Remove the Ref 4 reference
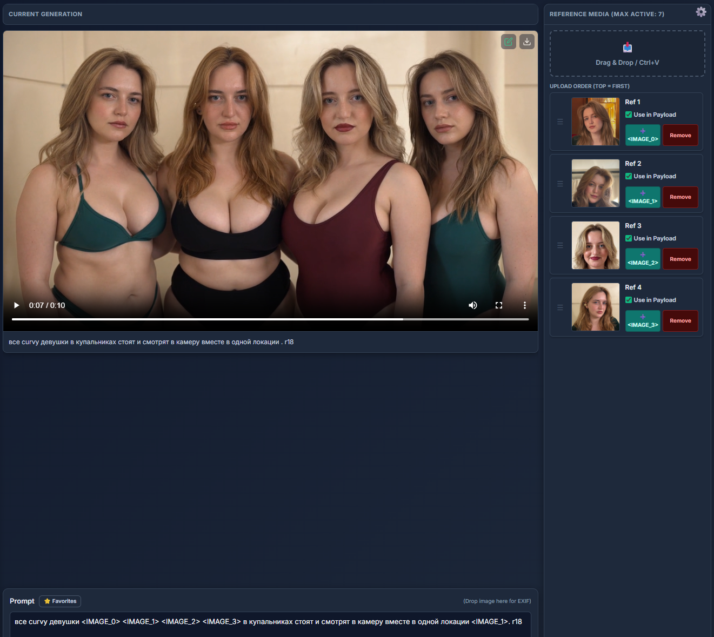 click(680, 321)
